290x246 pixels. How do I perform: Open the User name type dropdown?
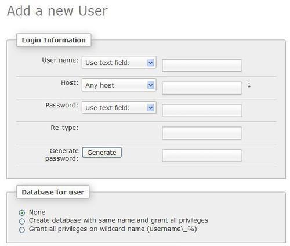click(x=119, y=63)
